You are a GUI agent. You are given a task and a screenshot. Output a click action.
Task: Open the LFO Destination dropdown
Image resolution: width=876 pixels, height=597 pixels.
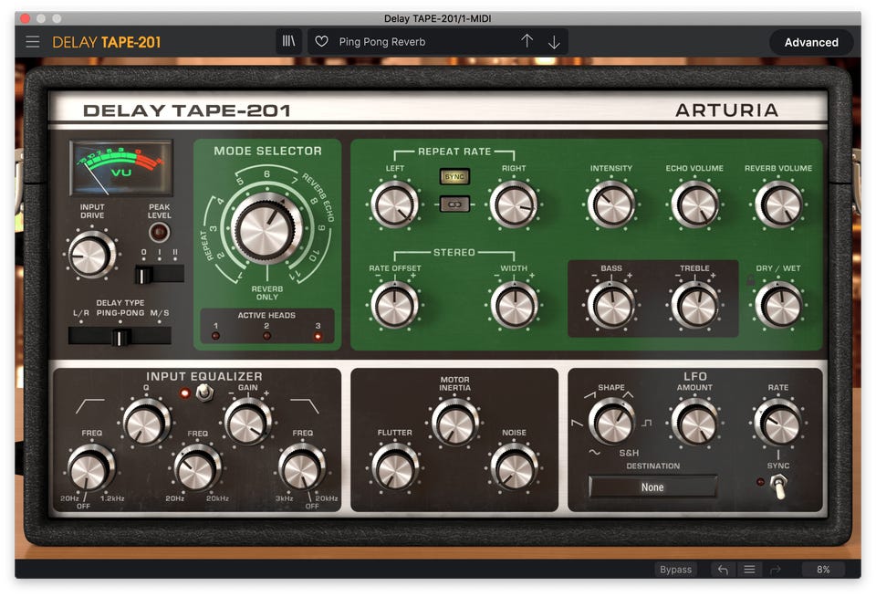tap(652, 487)
